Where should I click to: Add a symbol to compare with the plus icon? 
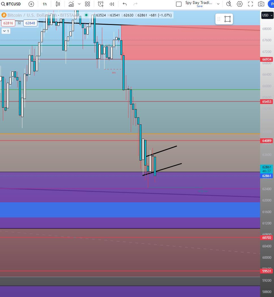tap(31, 4)
